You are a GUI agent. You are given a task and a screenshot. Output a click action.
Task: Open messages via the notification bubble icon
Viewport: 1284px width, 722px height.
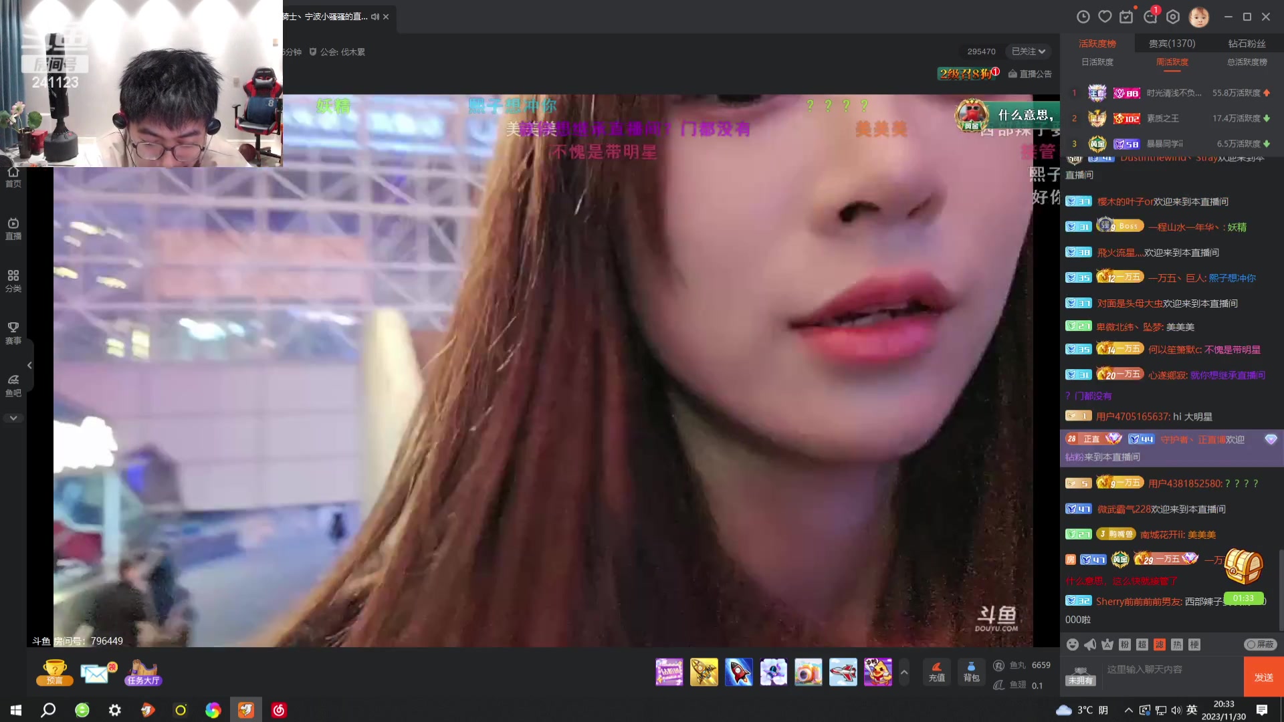pyautogui.click(x=1150, y=16)
